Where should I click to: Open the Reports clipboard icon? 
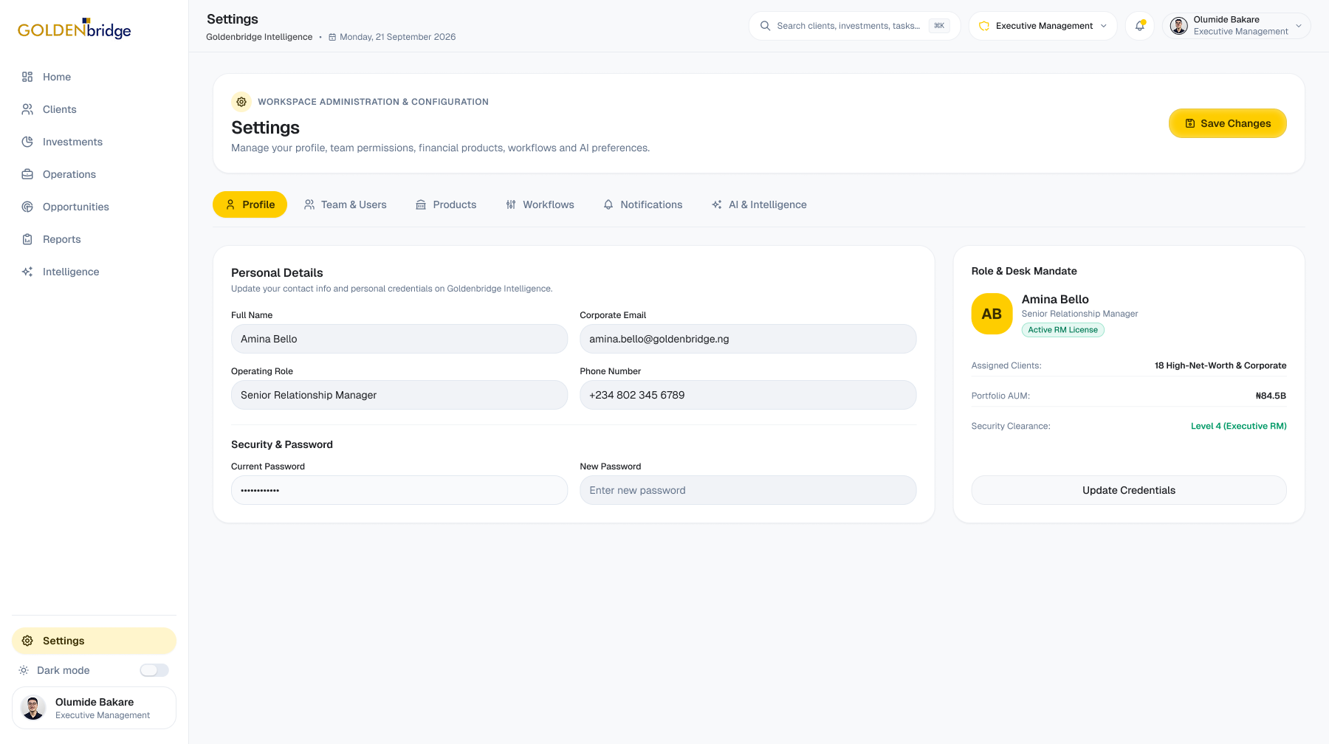pos(27,239)
